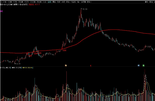This screenshot has width=155, height=101.
Task: Click the VOLUME: 0 indicator label
Action: click(6, 68)
